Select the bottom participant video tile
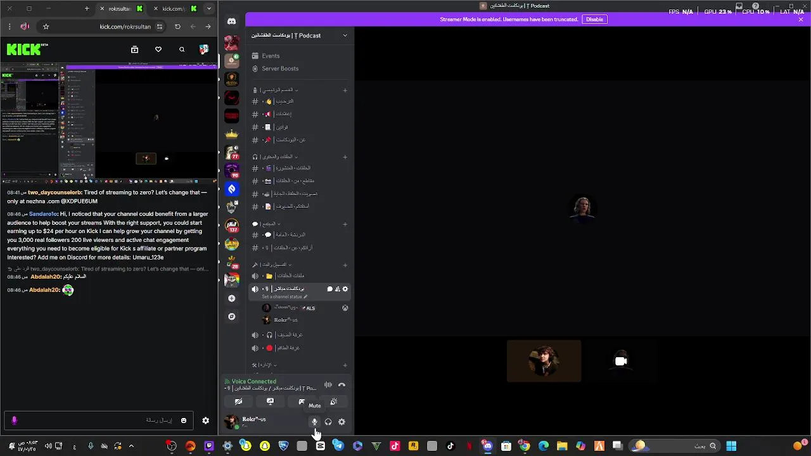The width and height of the screenshot is (811, 456). click(544, 361)
